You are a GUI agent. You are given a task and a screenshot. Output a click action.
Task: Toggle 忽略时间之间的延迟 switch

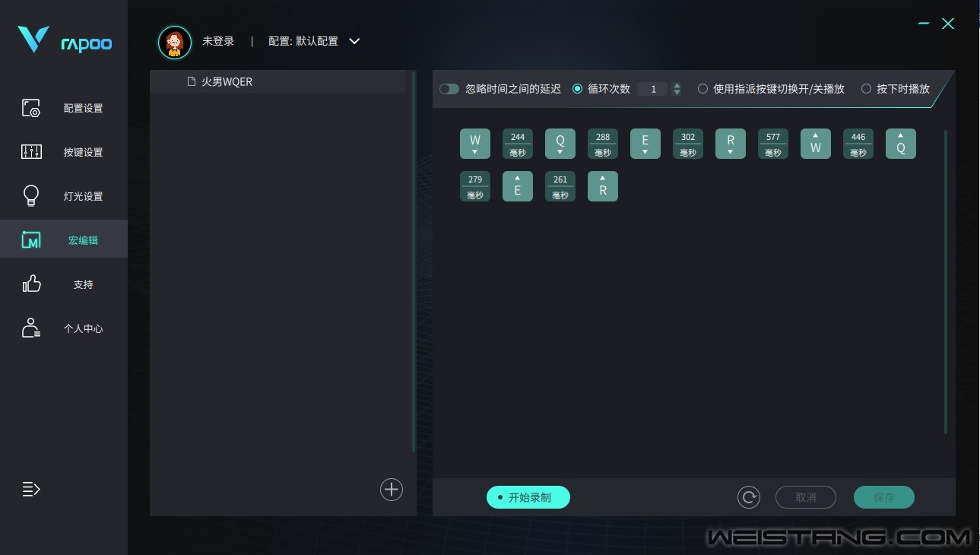coord(449,89)
